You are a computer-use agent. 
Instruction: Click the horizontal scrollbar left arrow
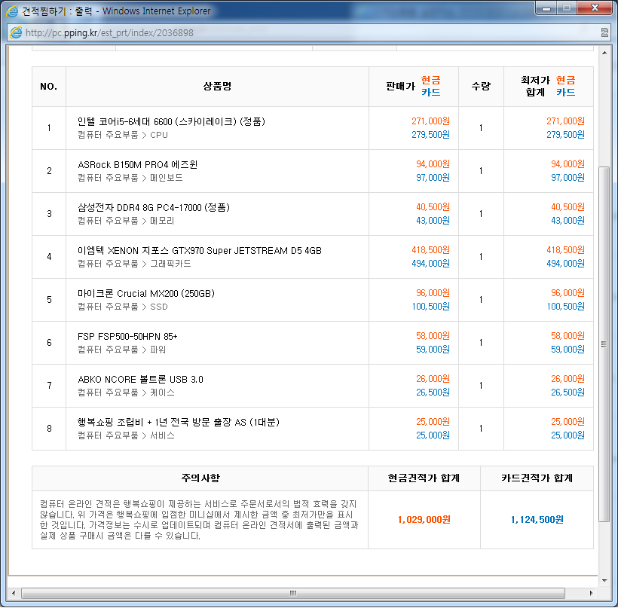[x=14, y=593]
